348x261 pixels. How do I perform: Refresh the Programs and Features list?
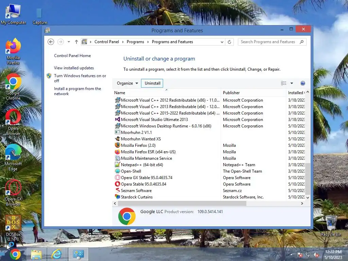(229, 42)
